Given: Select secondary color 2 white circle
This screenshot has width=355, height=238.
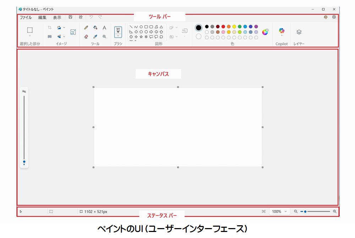Looking at the screenshot, I should click(x=198, y=36).
